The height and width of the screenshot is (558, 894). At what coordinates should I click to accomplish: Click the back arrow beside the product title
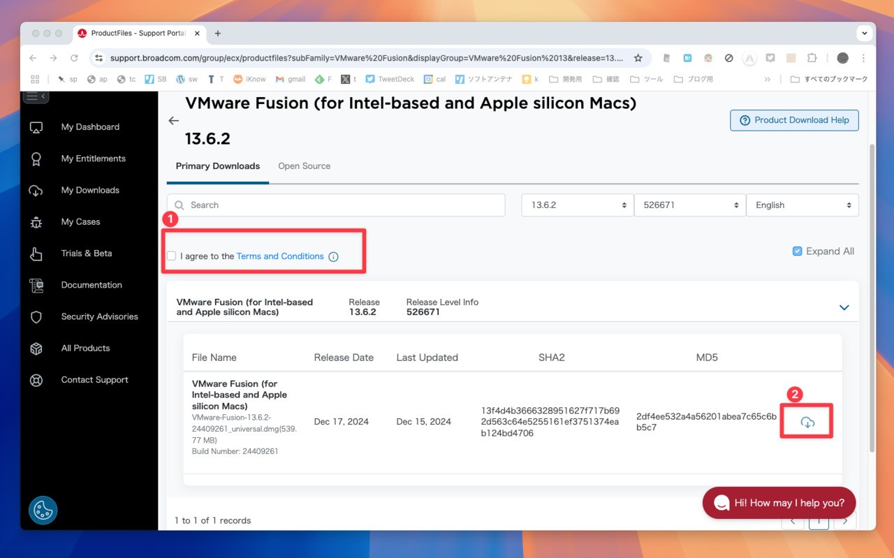pyautogui.click(x=174, y=121)
